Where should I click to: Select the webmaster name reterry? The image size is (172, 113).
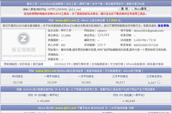[102, 31]
